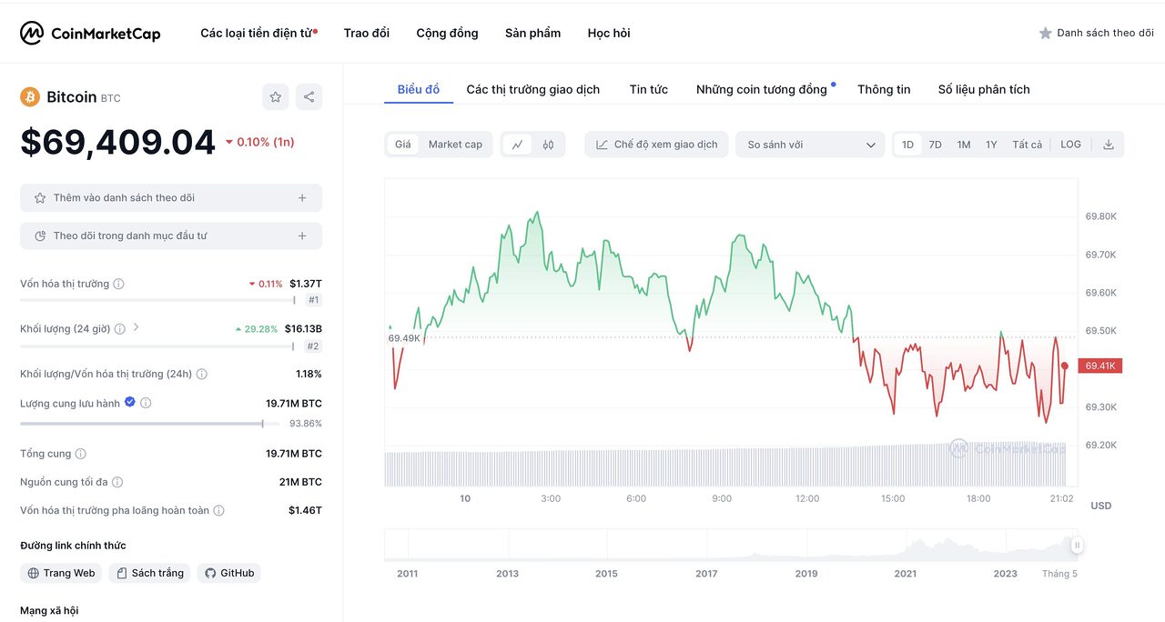Click verified badge next to Lượng cung lưu hành
Screen dimensions: 1165x622
(130, 402)
